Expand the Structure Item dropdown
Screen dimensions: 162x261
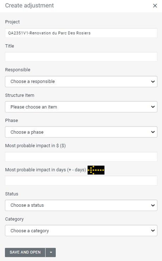tap(81, 107)
